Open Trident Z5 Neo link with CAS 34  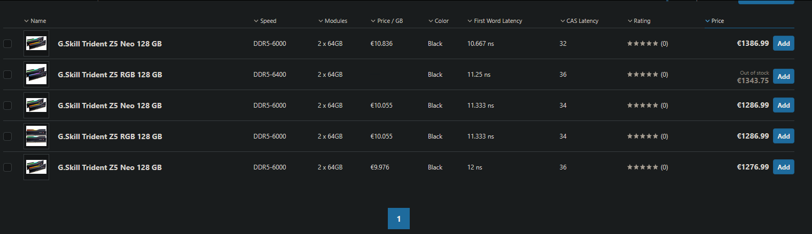tap(110, 106)
